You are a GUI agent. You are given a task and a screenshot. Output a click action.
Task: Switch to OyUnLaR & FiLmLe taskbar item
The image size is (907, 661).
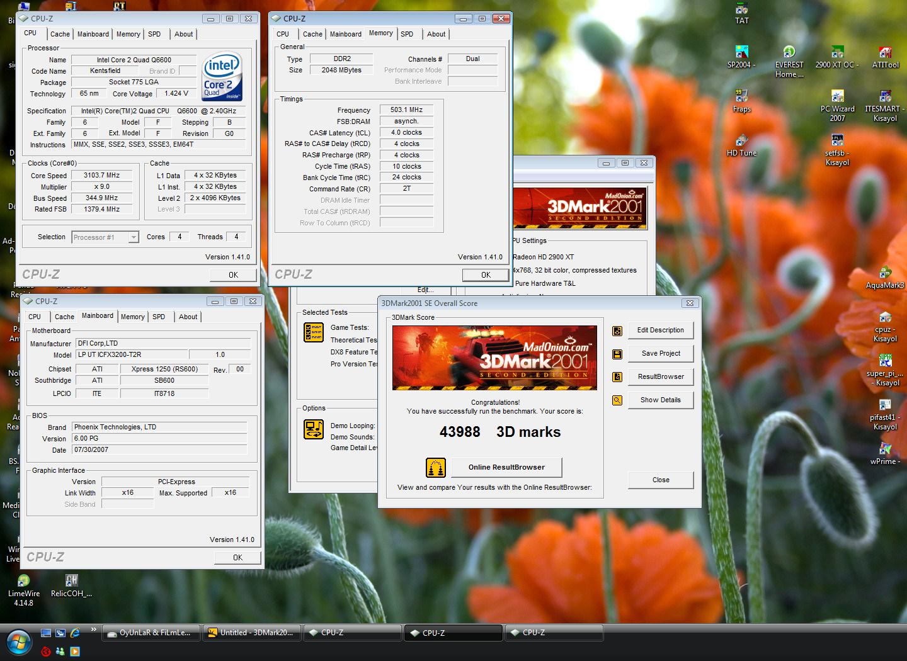[151, 633]
